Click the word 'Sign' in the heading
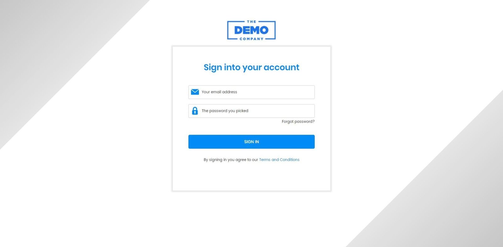This screenshot has width=503, height=247. 213,67
